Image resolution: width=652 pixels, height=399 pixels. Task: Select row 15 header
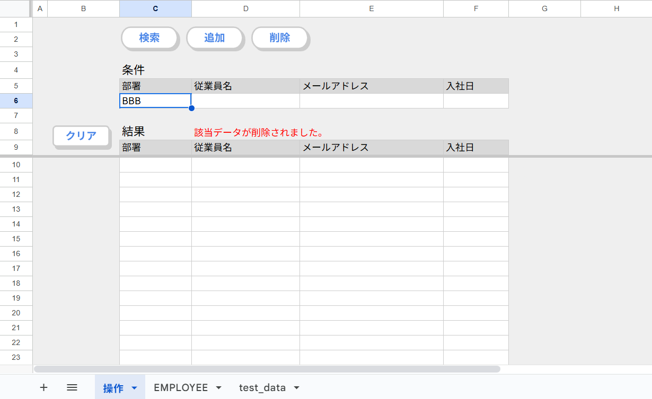point(16,239)
